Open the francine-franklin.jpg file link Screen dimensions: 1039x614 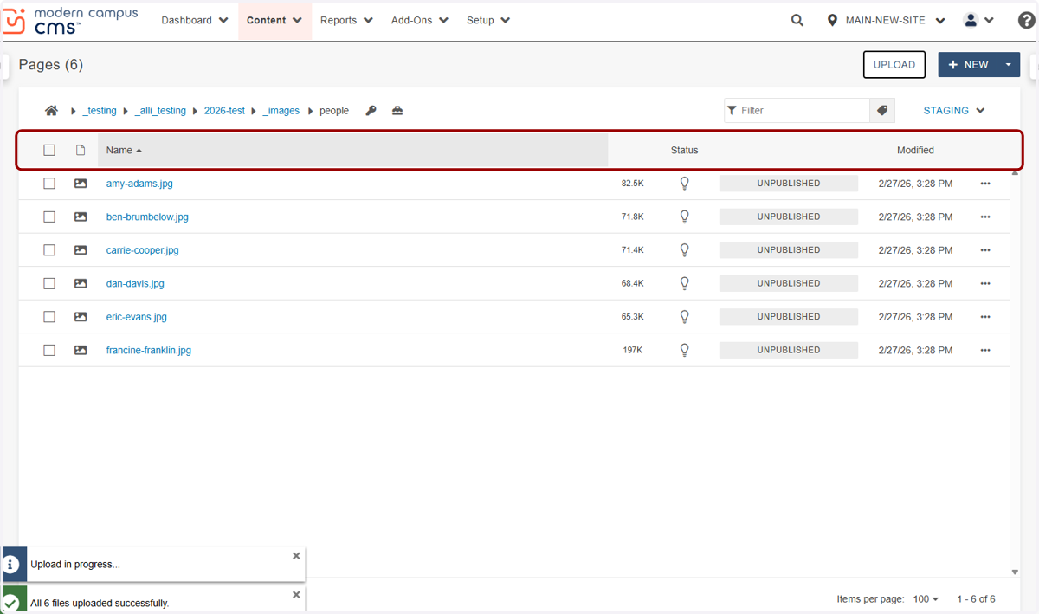pyautogui.click(x=149, y=350)
